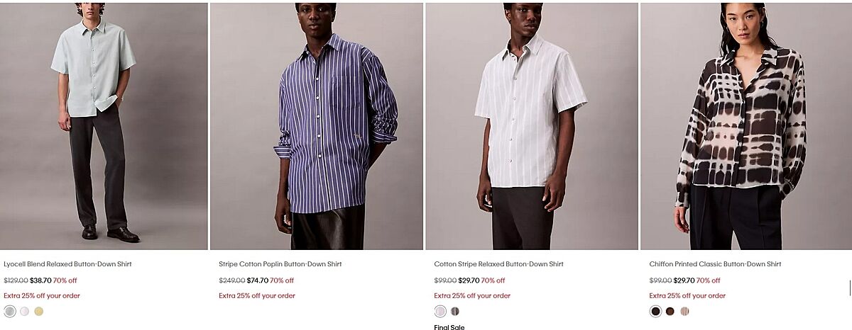Open Lyocell Blend Relaxed Button-Down Shirt link
This screenshot has width=852, height=330.
[x=67, y=264]
